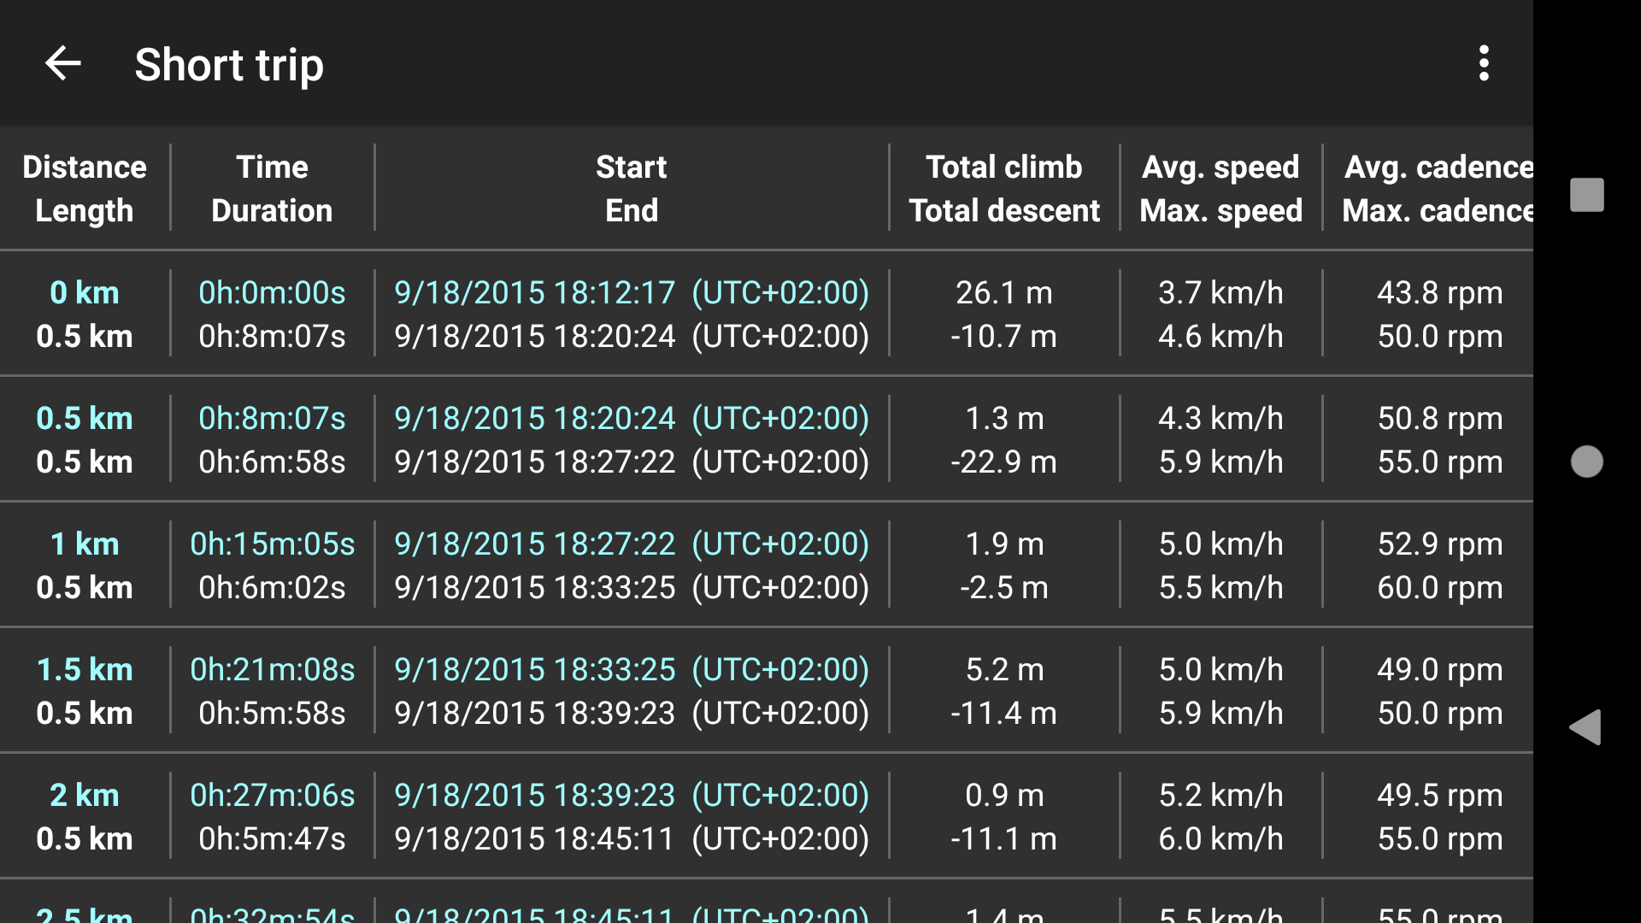Open the three-dot overflow menu
Screen dimensions: 1641x923
(1484, 64)
